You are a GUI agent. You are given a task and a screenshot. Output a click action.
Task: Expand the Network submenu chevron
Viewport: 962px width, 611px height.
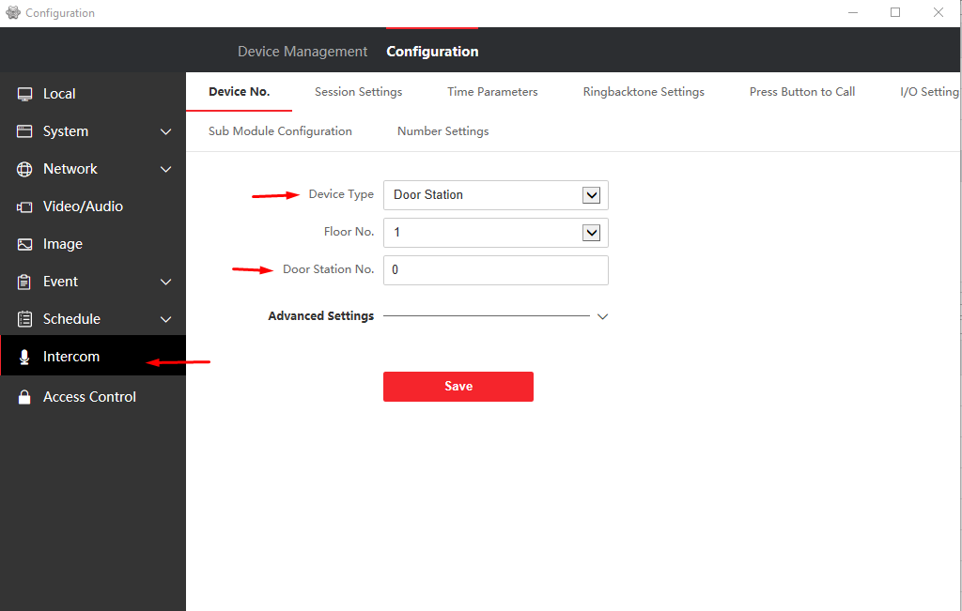tap(165, 169)
